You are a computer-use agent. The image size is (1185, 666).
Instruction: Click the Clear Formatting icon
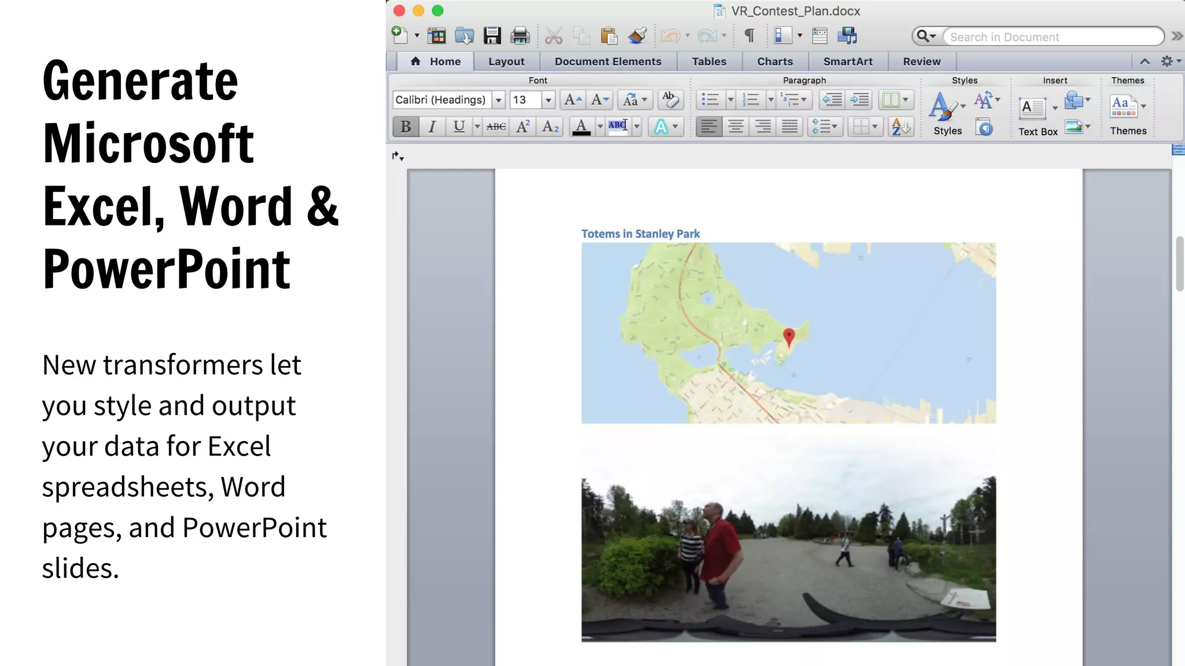click(671, 99)
